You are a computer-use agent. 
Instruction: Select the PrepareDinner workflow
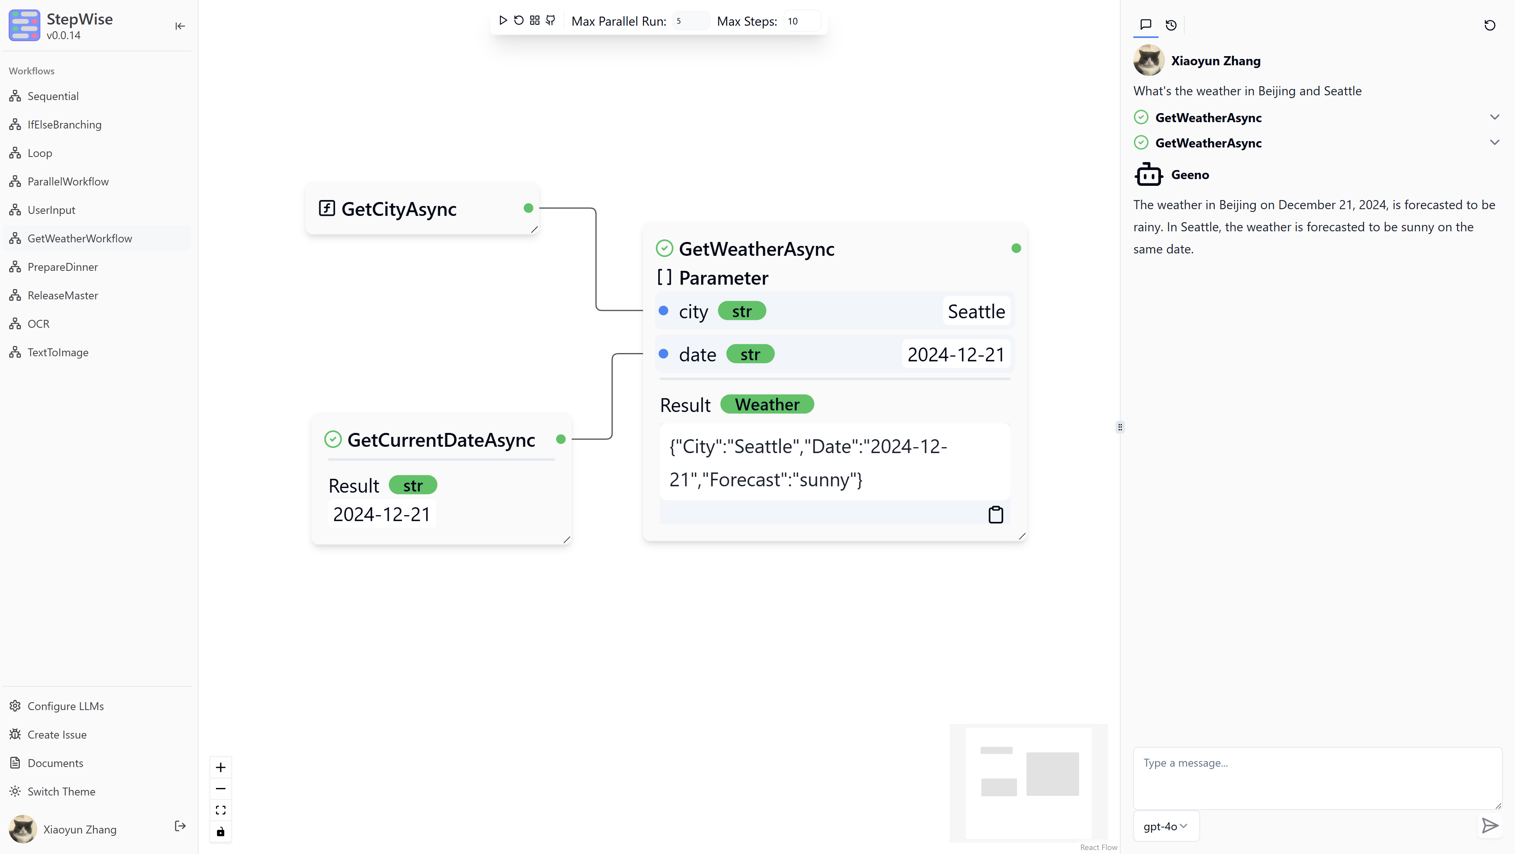click(62, 267)
